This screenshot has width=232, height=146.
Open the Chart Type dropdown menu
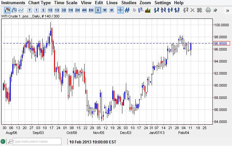point(39,3)
